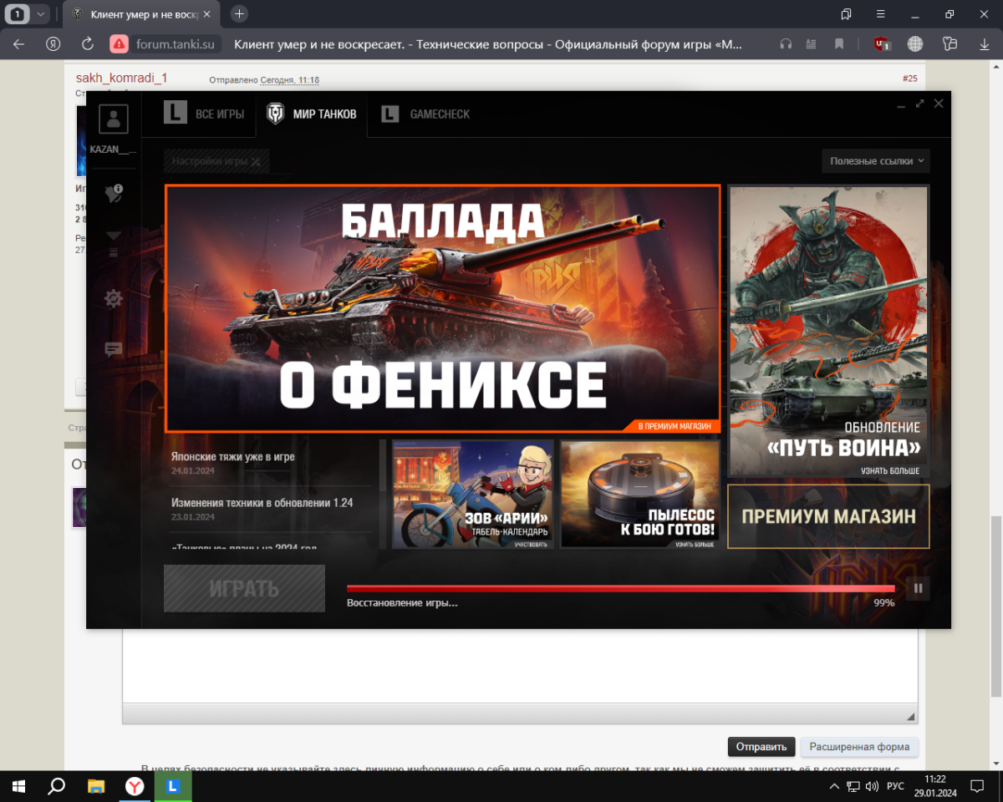Open Windows taskbar search
1003x802 pixels.
coord(57,786)
